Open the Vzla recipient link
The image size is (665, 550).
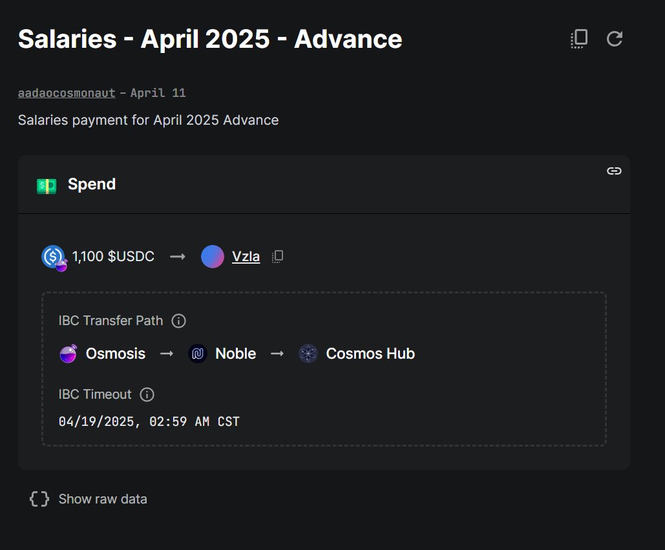click(246, 257)
